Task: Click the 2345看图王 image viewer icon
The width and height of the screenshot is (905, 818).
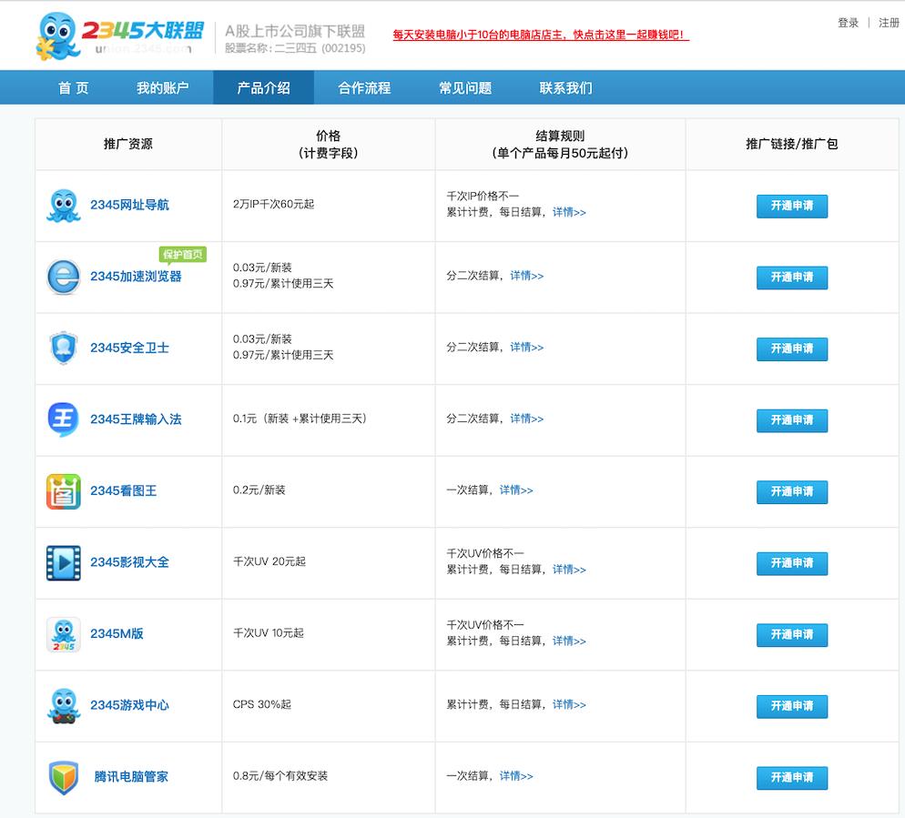Action: coord(62,490)
